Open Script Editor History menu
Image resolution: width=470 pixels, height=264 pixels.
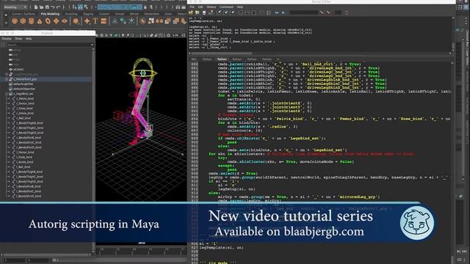[211, 7]
